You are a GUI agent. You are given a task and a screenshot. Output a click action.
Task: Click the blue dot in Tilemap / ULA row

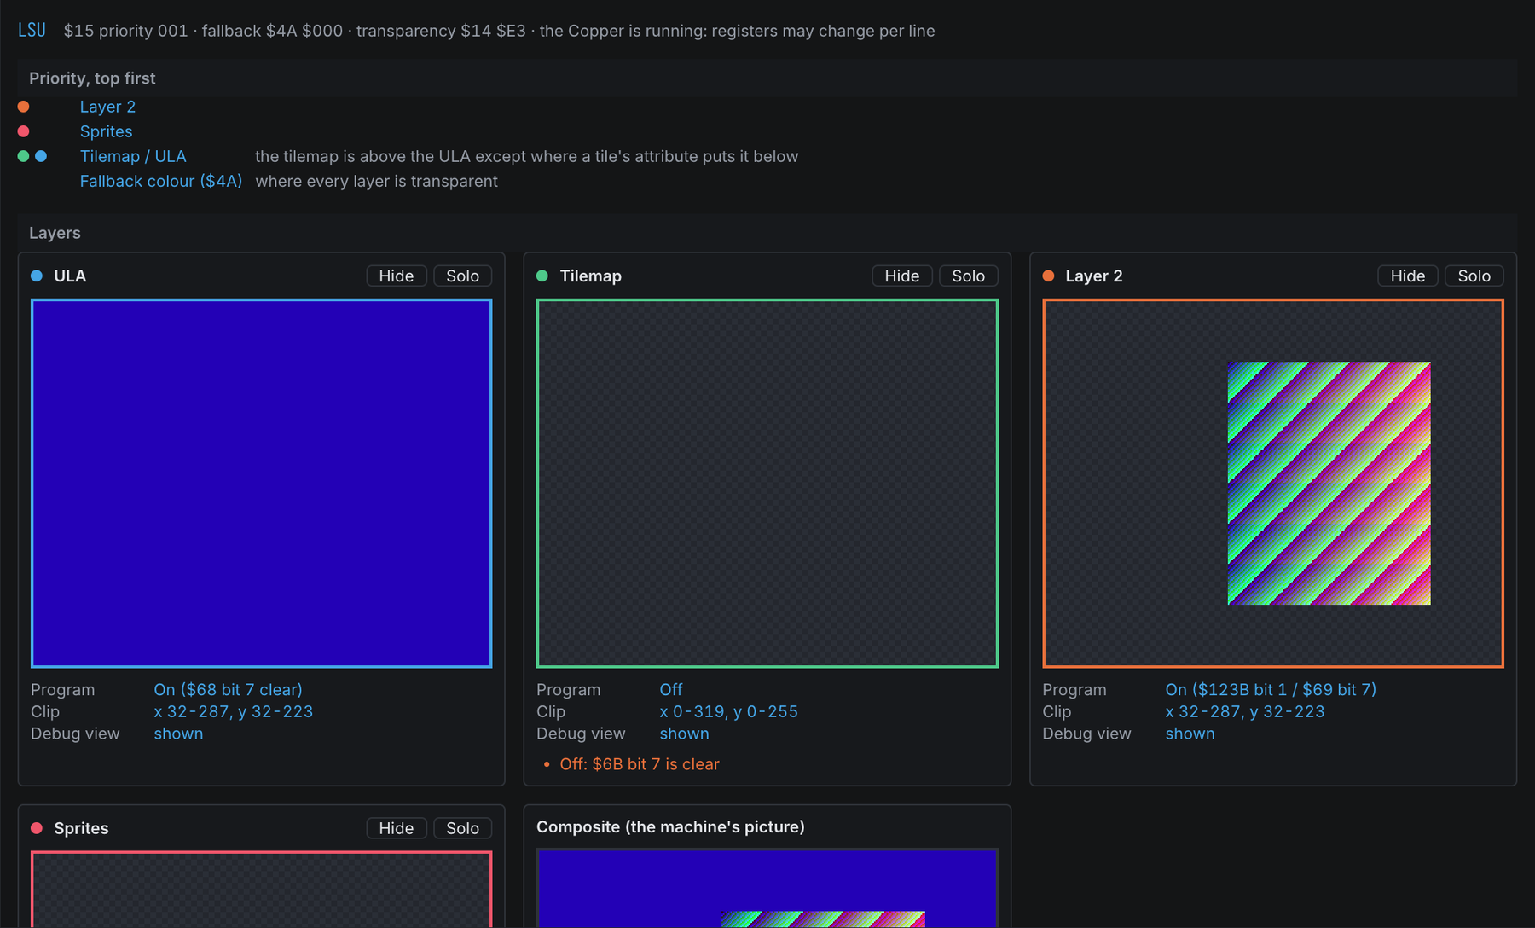(41, 156)
